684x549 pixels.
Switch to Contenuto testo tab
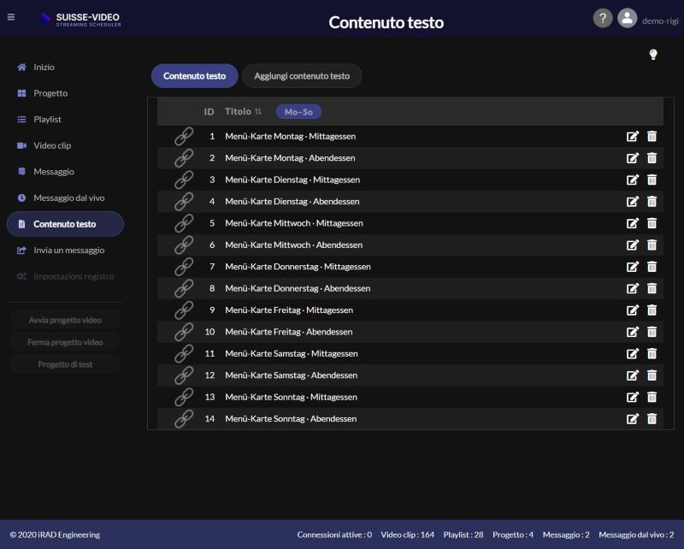tap(195, 76)
